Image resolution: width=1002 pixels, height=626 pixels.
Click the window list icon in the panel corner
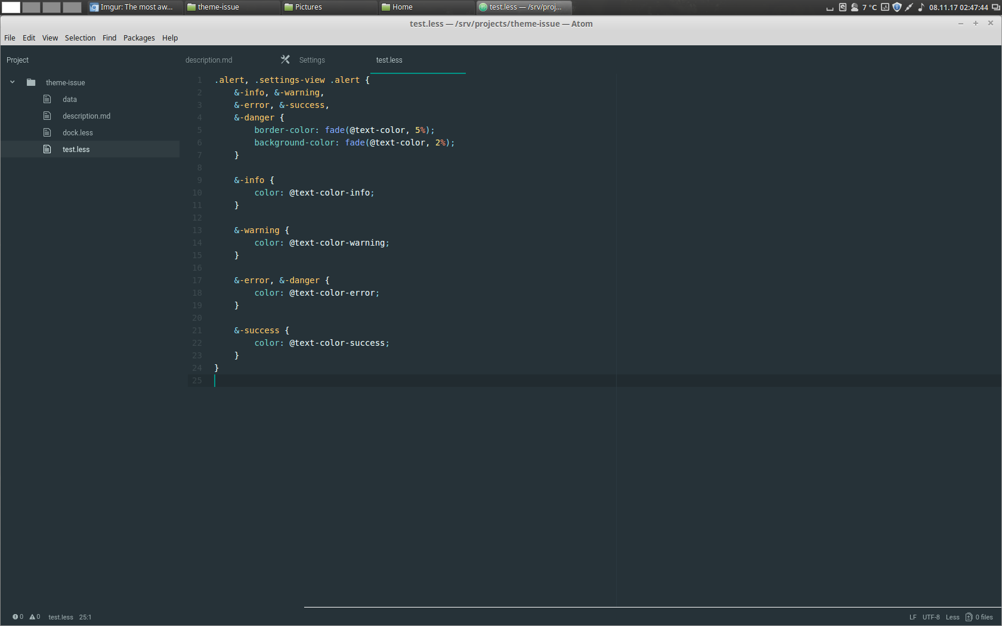[995, 7]
